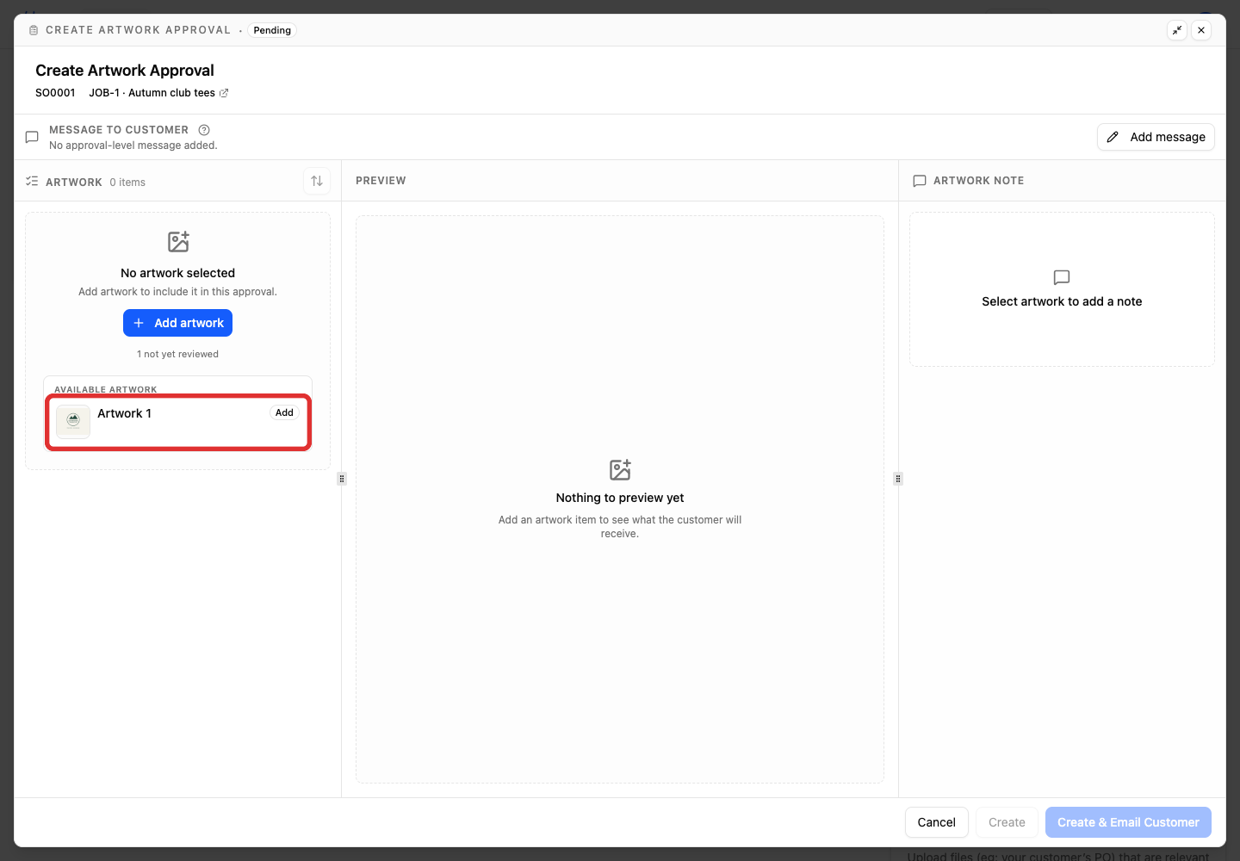Click the speech bubble icon above Select artwork note
Image resolution: width=1240 pixels, height=861 pixels.
pos(1062,277)
